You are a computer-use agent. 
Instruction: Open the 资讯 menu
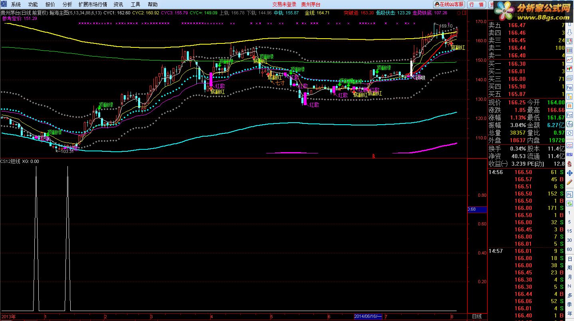point(118,4)
